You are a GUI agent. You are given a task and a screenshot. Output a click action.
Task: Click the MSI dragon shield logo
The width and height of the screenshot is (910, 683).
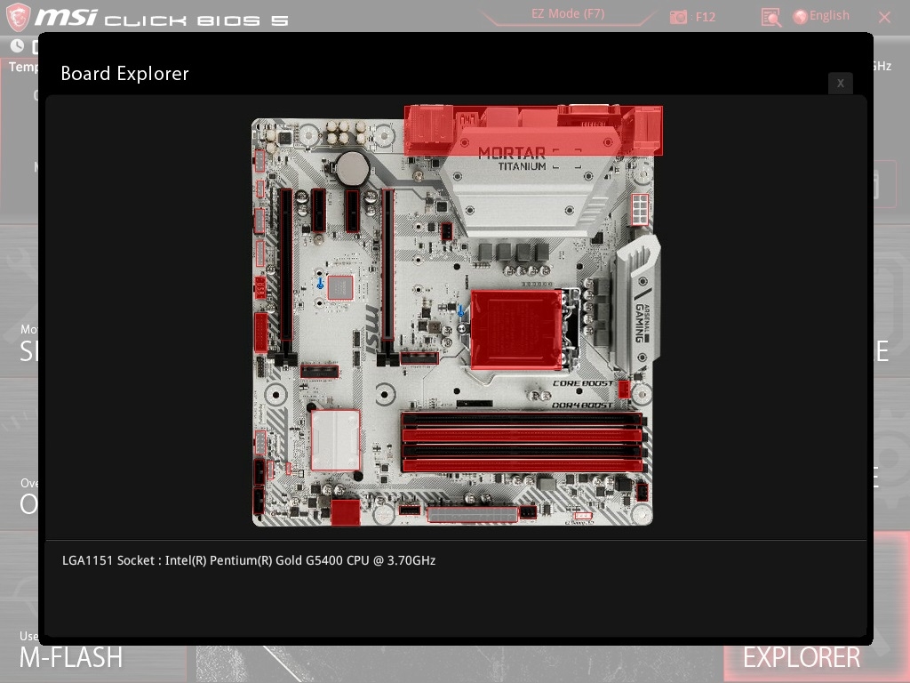coord(18,17)
